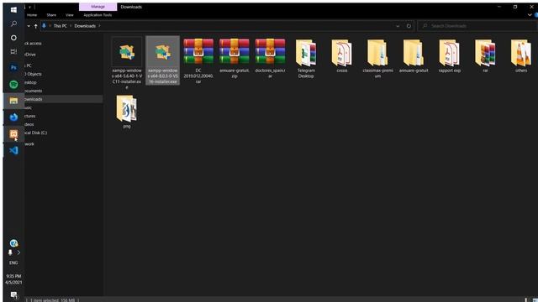538x302 pixels.
Task: Launch Visual Studio Code from taskbar
Action: (x=13, y=150)
